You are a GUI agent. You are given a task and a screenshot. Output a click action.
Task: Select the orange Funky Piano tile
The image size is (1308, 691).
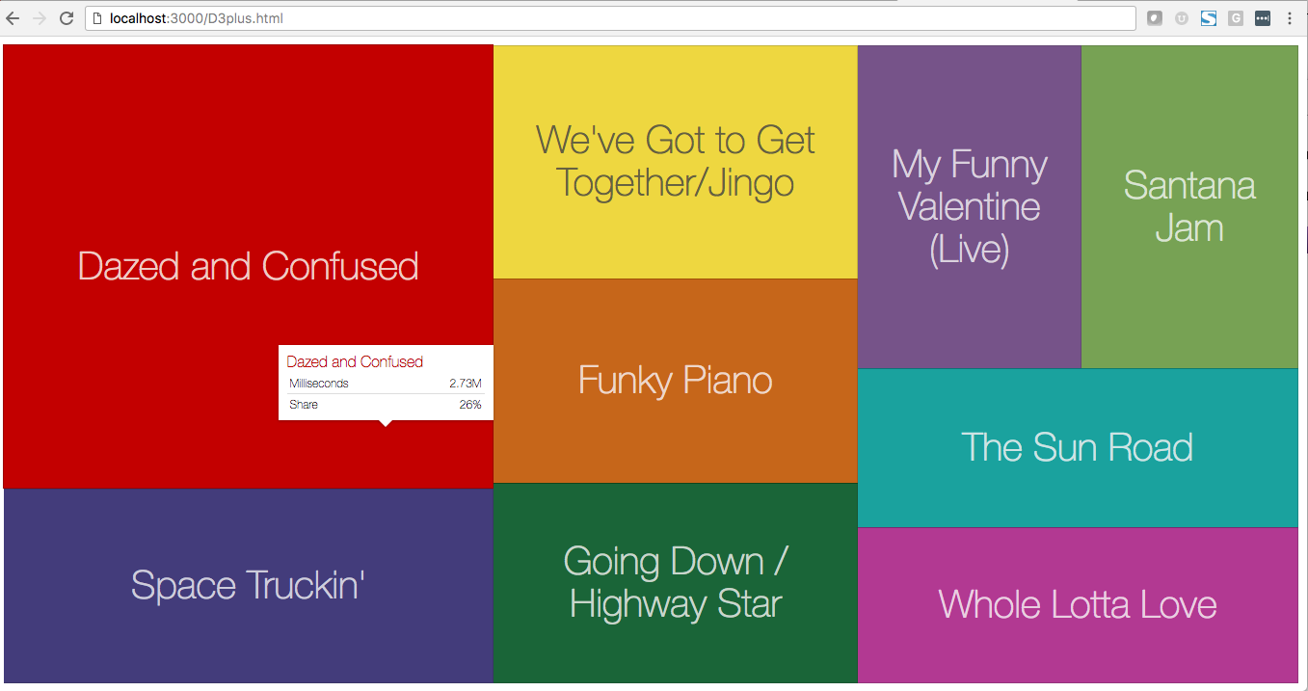pos(675,381)
